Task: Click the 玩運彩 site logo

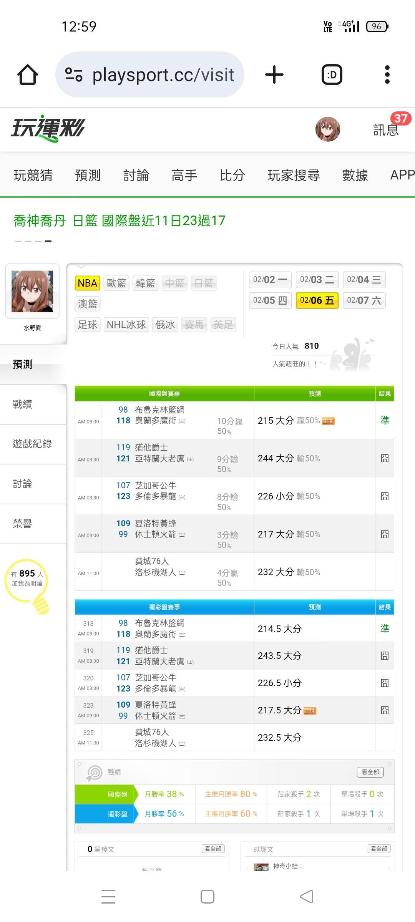Action: 48,129
